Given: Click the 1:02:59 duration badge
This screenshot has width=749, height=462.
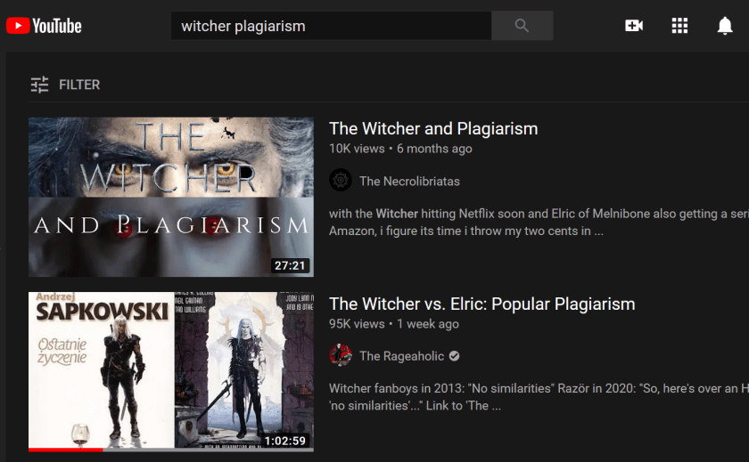Looking at the screenshot, I should (284, 440).
